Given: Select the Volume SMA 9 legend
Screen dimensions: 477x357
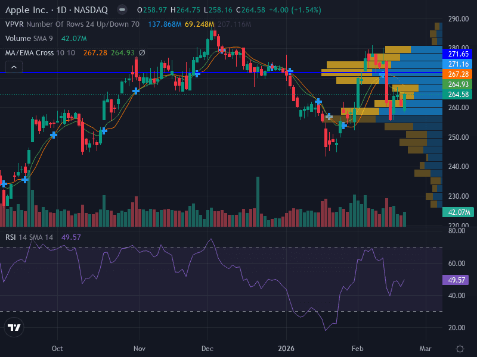Looking at the screenshot, I should [x=29, y=39].
